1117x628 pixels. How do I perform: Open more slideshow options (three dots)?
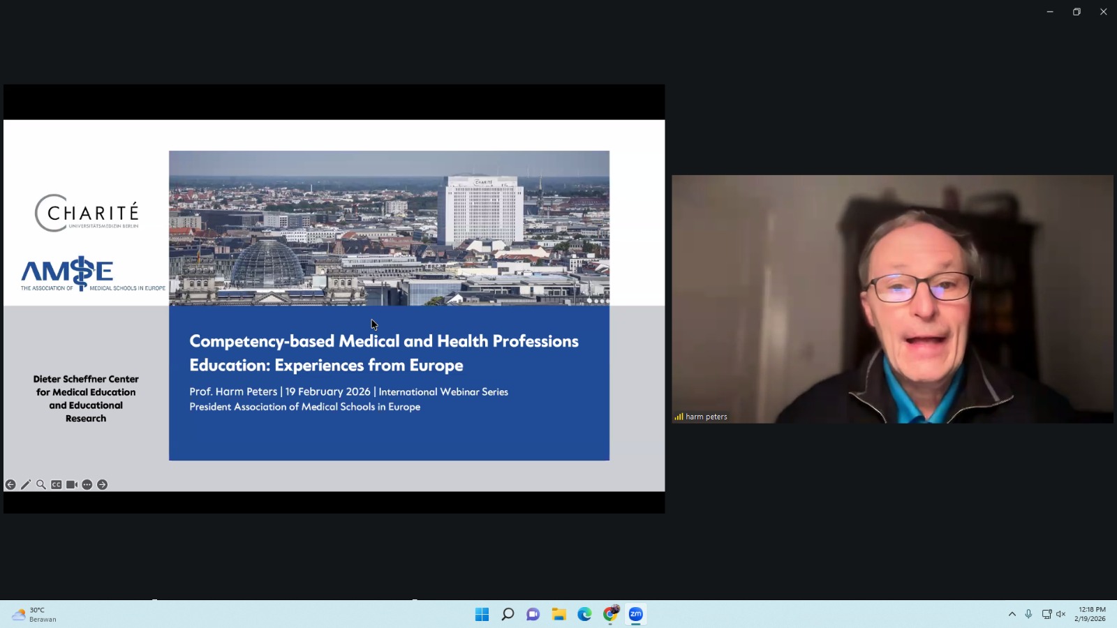tap(87, 485)
